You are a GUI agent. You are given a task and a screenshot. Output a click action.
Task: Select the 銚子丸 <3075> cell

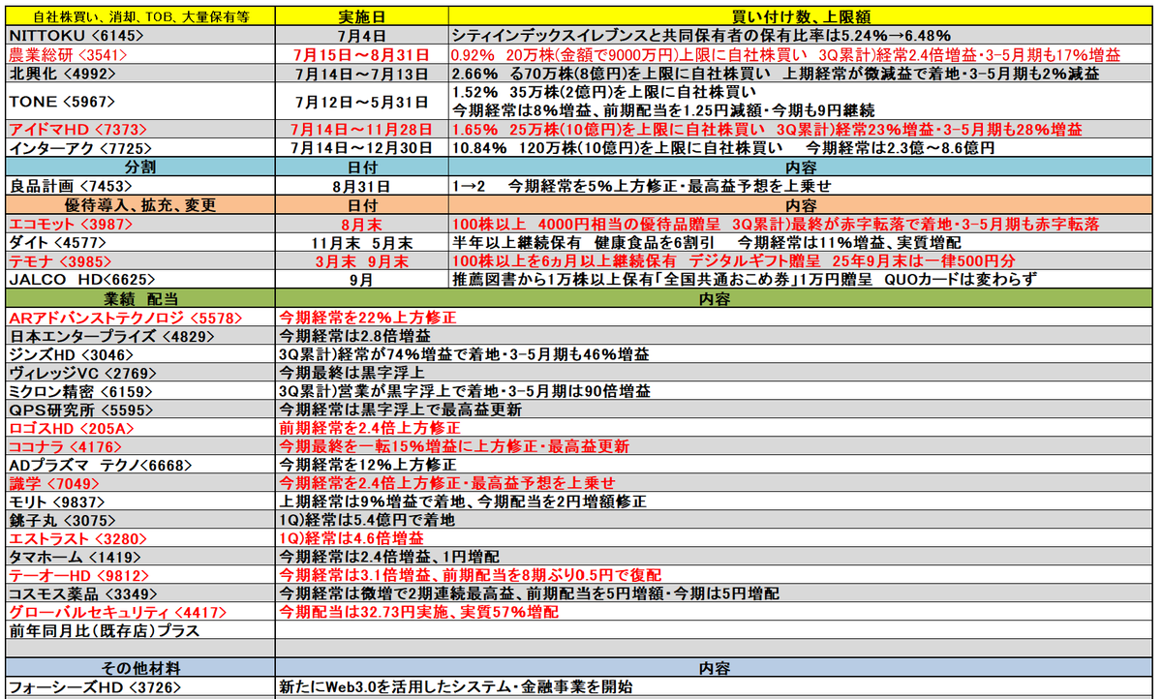[139, 520]
